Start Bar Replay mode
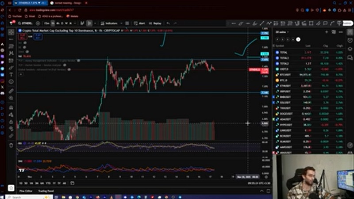The width and height of the screenshot is (354, 199). coord(155,23)
